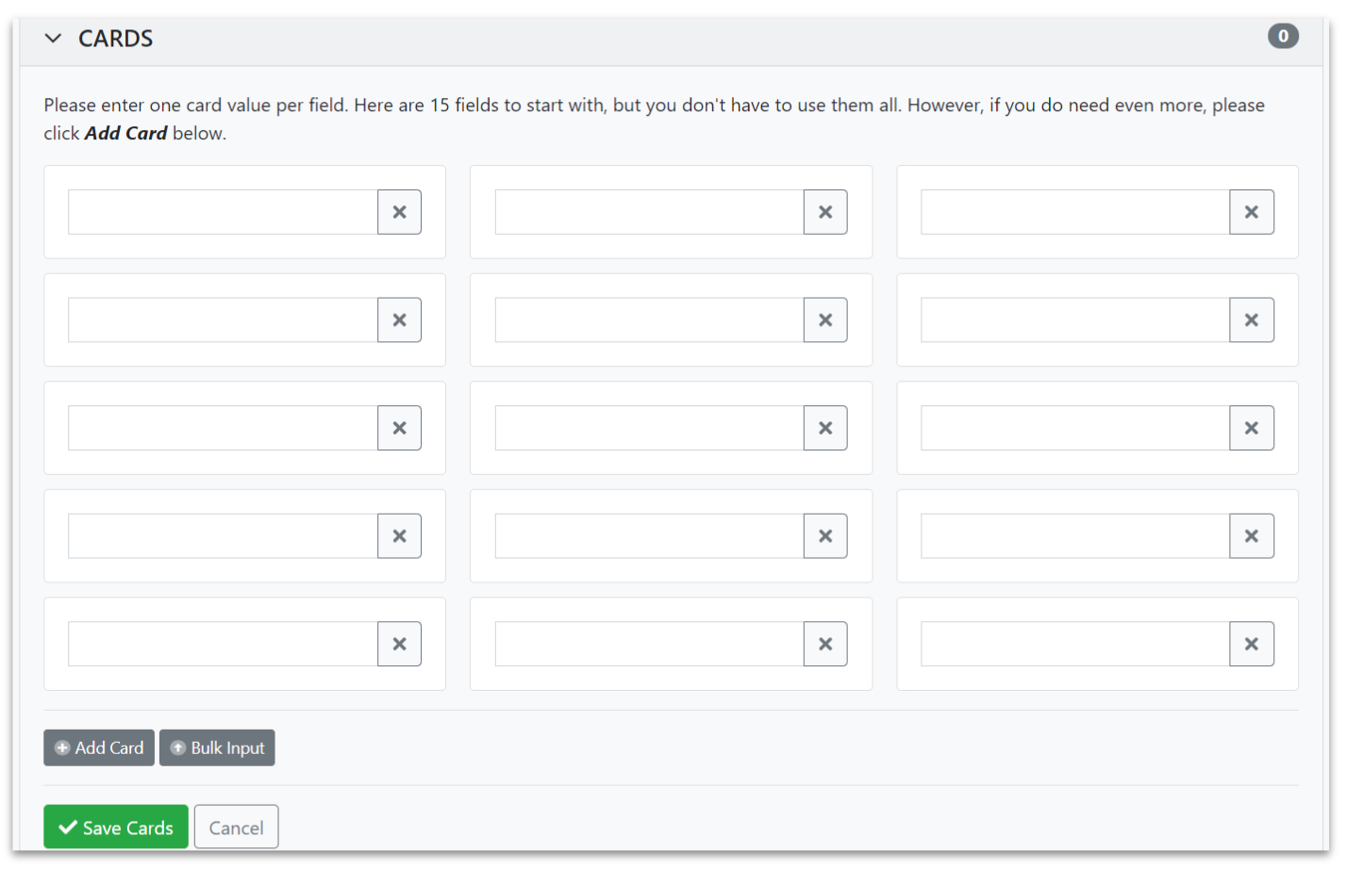Viewport: 1347px width, 869px height.
Task: Delete the middle card in the bottom row
Action: (825, 644)
